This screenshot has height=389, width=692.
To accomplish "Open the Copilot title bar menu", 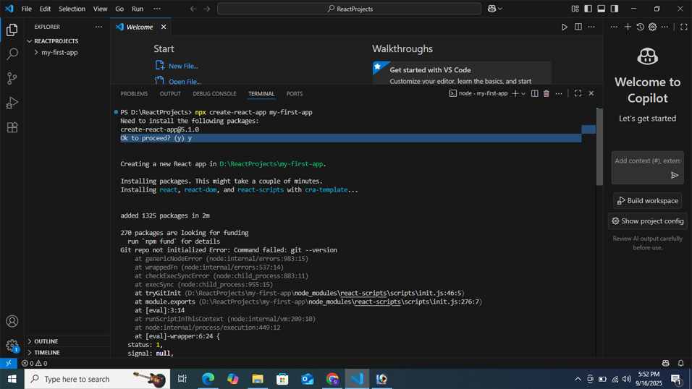I will [x=494, y=9].
